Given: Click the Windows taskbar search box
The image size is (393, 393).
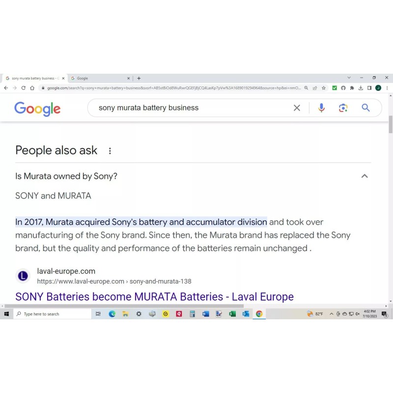Looking at the screenshot, I should 52,314.
